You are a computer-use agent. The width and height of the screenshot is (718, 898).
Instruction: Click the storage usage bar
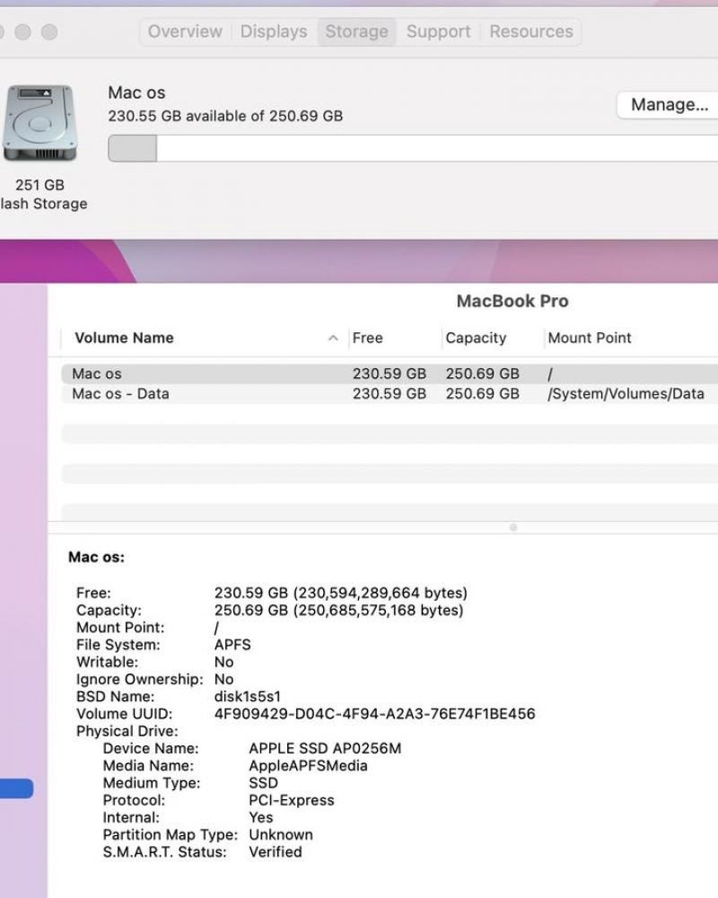(x=413, y=148)
